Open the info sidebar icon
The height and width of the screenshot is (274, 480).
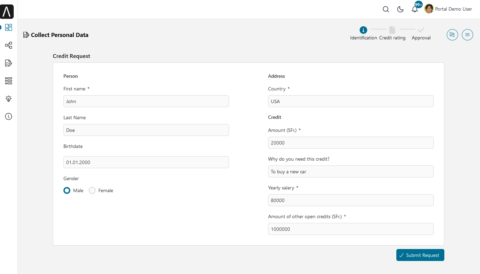click(9, 116)
